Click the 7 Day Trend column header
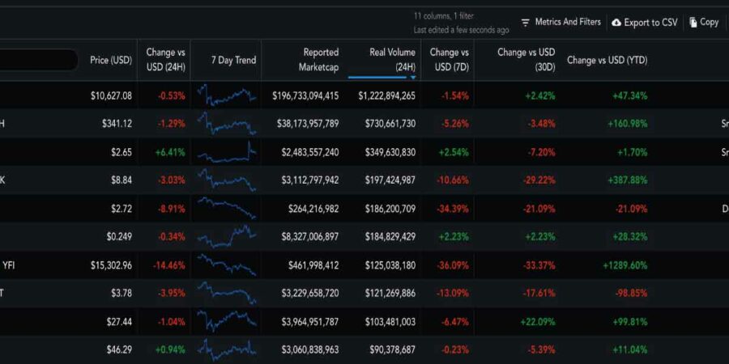 [x=233, y=60]
